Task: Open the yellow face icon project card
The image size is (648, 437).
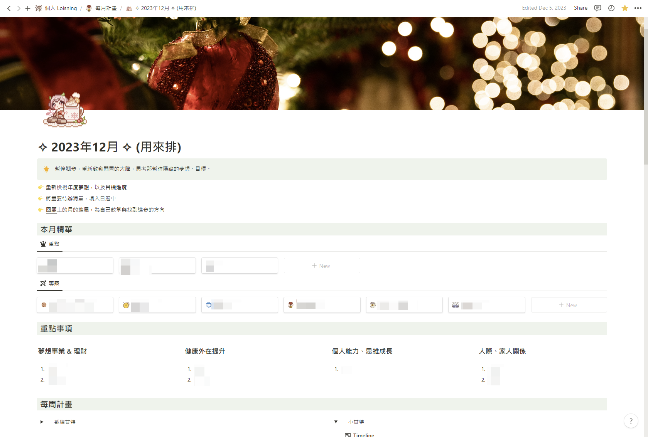Action: 157,305
